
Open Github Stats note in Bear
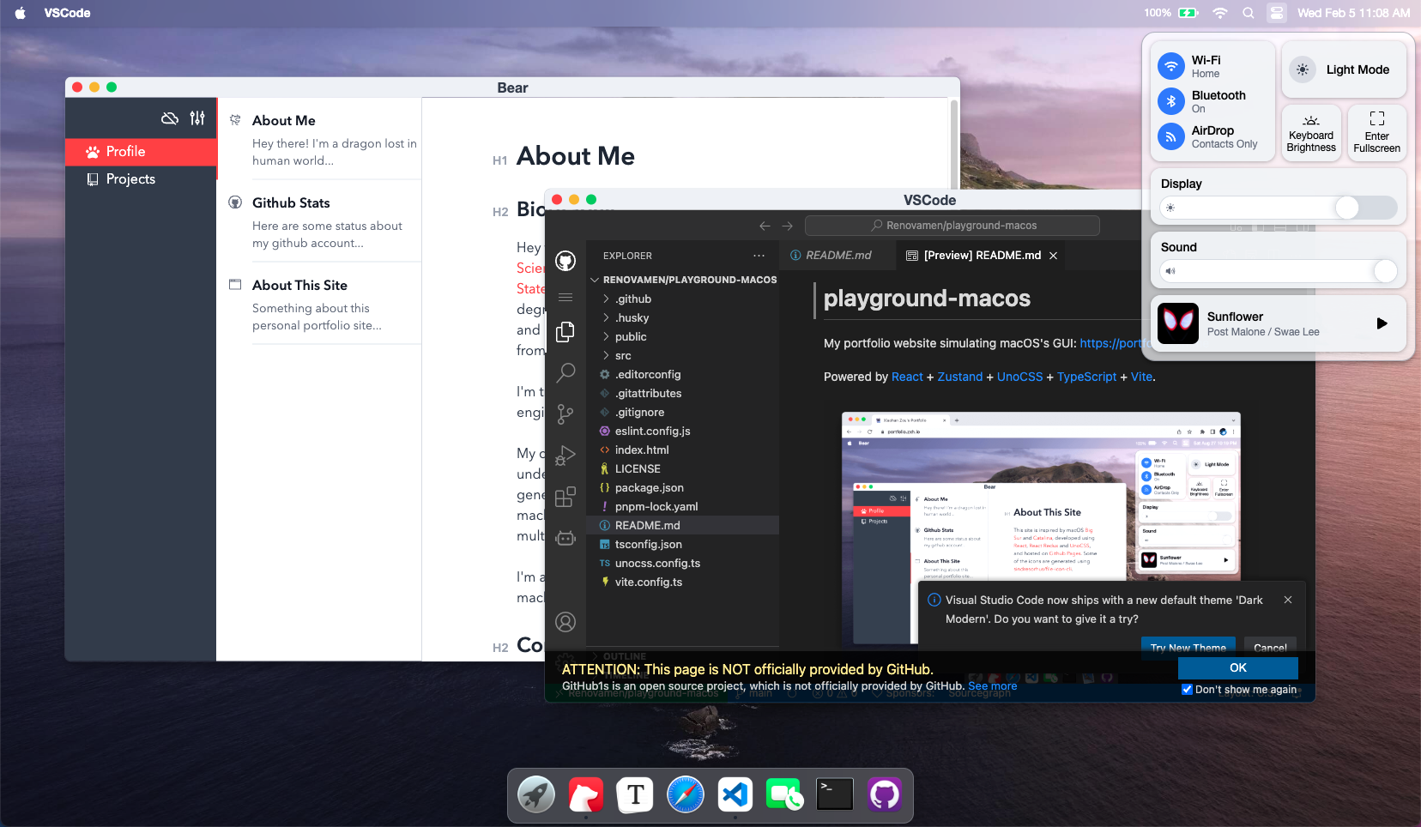coord(319,221)
